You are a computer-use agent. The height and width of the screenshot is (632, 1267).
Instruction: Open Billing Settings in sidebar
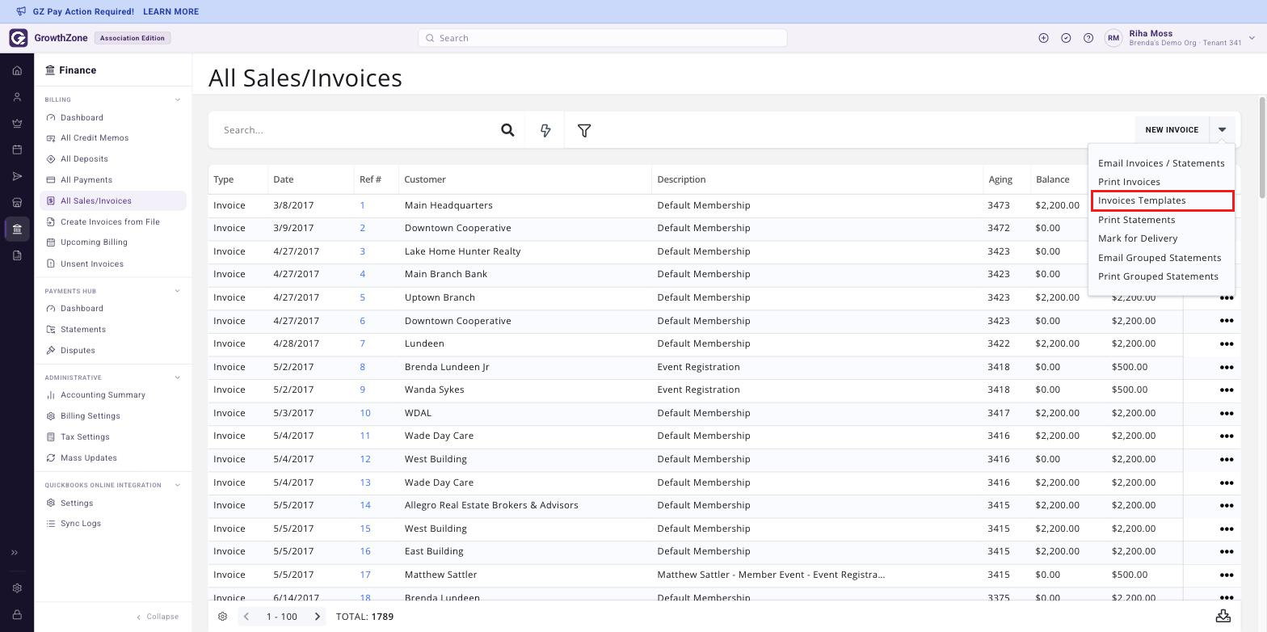coord(90,416)
